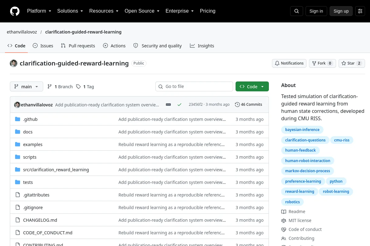Open the Pull requests tab
The height and width of the screenshot is (246, 370).
tap(78, 46)
